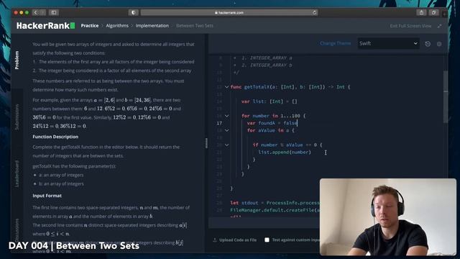Switch to the Leaderboard side tab
Viewport: 460px width, 259px height.
tap(17, 173)
